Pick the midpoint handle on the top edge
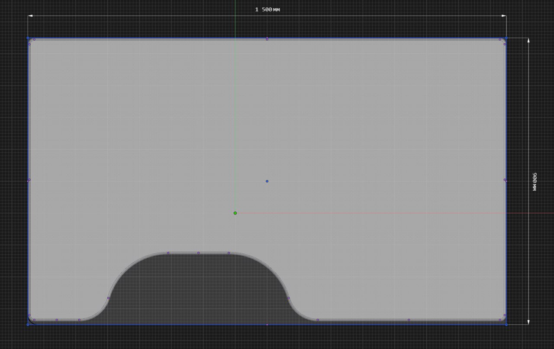This screenshot has height=349, width=554. click(267, 39)
